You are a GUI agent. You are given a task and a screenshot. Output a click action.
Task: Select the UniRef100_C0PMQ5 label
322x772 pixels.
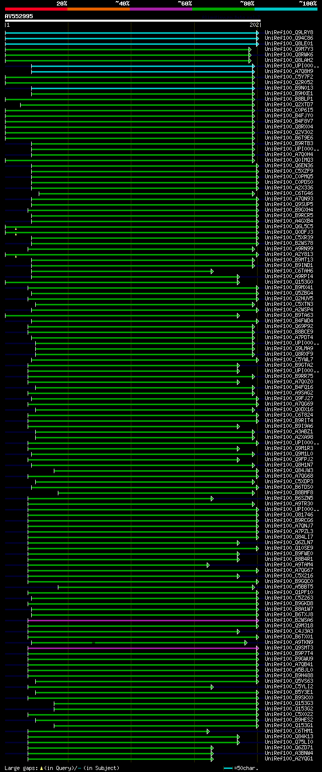[x=289, y=176]
